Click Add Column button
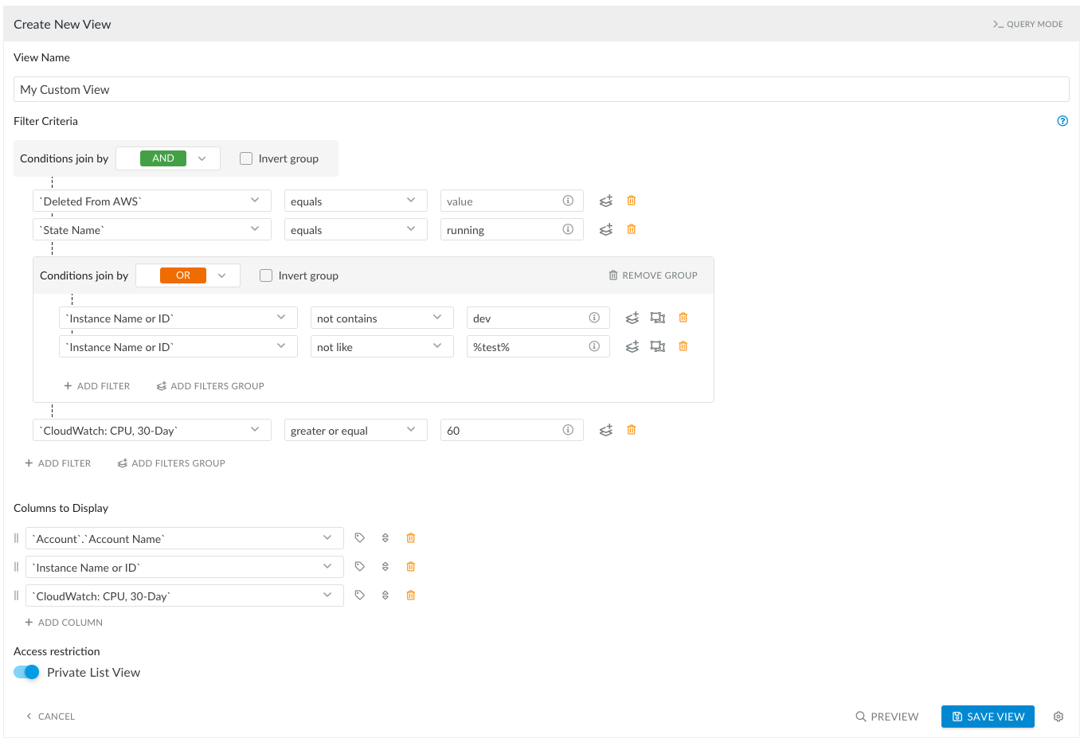 click(x=64, y=623)
